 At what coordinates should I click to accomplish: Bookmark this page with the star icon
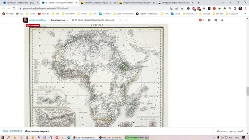click(182, 9)
